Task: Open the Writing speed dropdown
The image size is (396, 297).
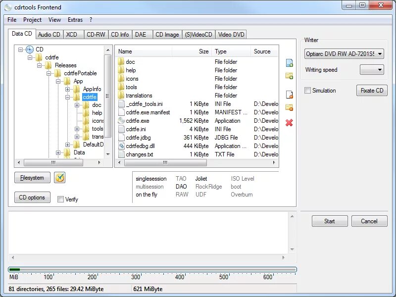Action: (372, 70)
